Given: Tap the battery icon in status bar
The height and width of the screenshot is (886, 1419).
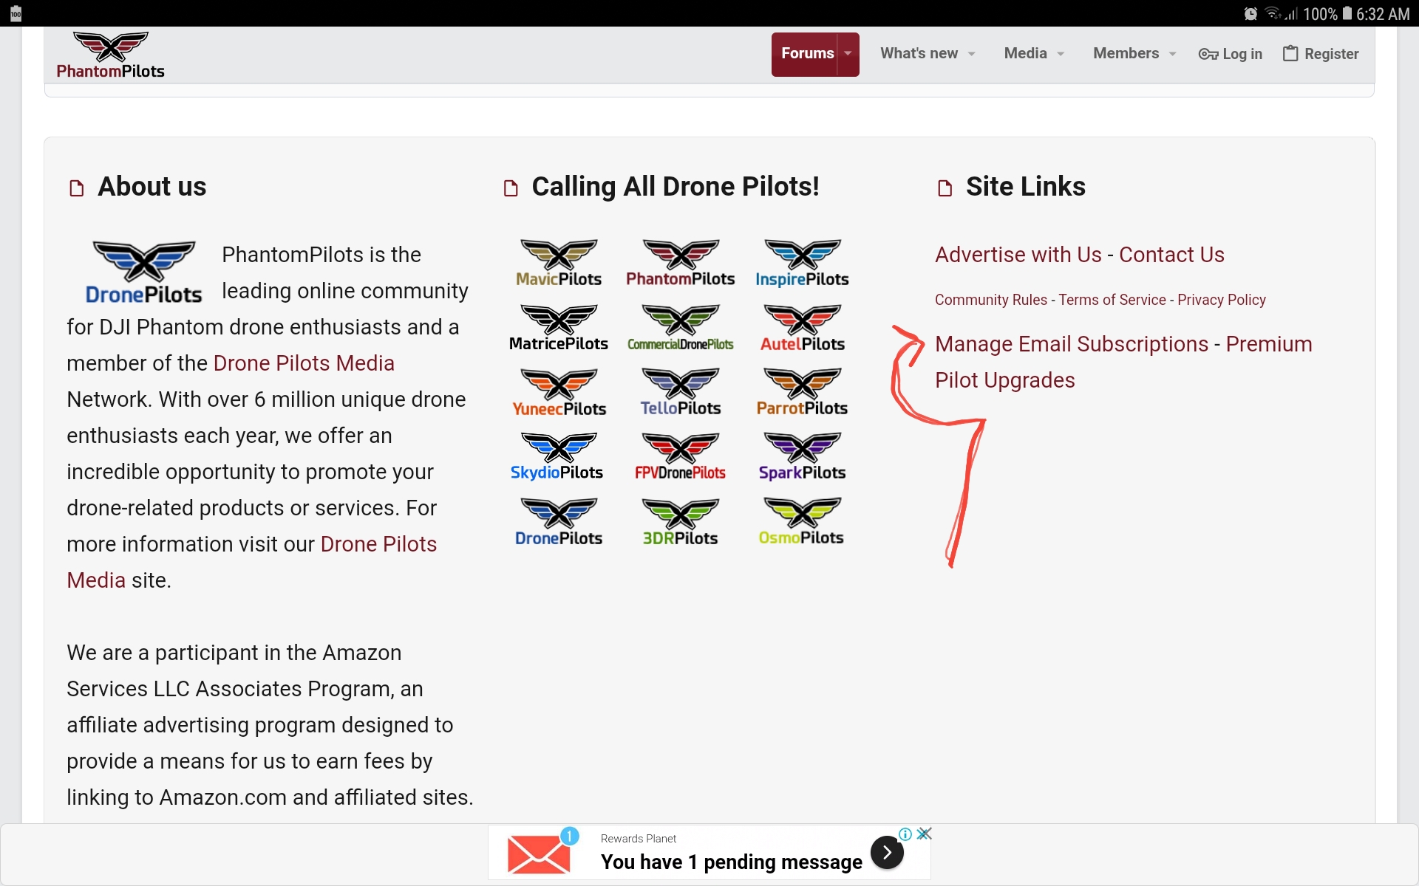Looking at the screenshot, I should (1347, 13).
